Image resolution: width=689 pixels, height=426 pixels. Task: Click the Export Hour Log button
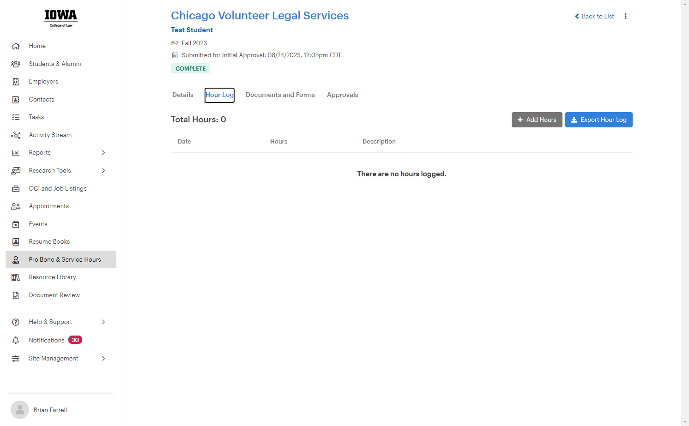[599, 120]
